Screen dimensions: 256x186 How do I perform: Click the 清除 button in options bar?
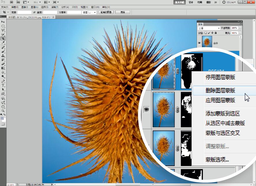[123, 12]
